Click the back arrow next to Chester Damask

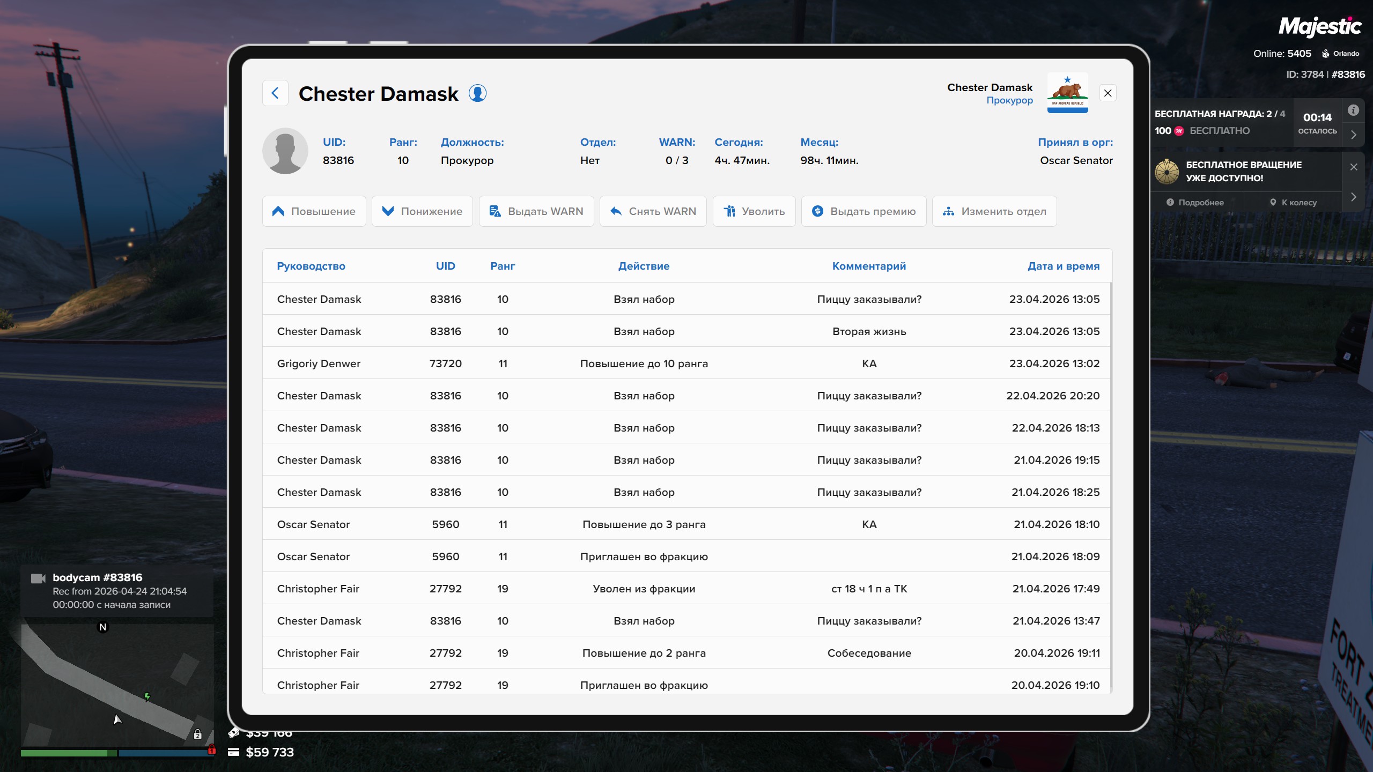pyautogui.click(x=275, y=93)
